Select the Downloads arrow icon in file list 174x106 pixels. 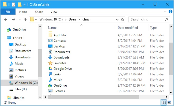pos(50,57)
